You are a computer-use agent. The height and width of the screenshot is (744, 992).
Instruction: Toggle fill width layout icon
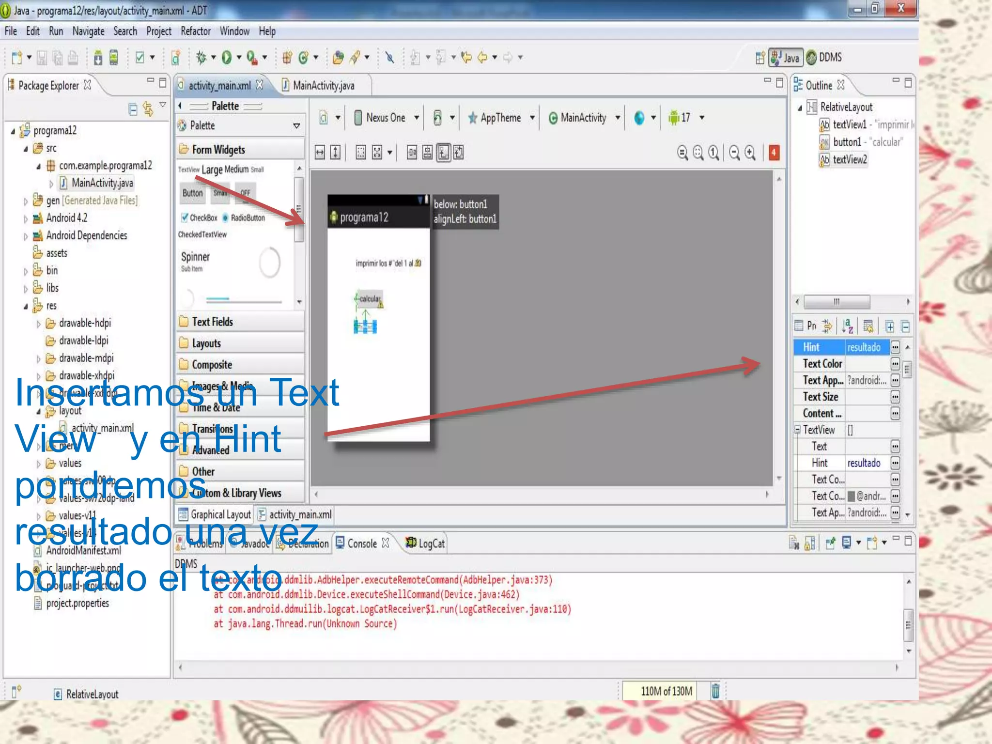click(x=320, y=153)
